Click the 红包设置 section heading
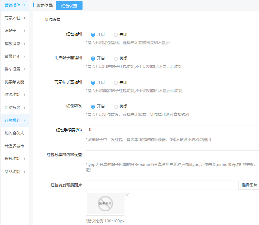The width and height of the screenshot is (259, 225). pos(53,20)
